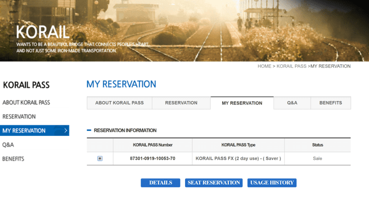Select Q&A in the left sidebar
Viewport: 369px width, 212px height.
coord(8,145)
